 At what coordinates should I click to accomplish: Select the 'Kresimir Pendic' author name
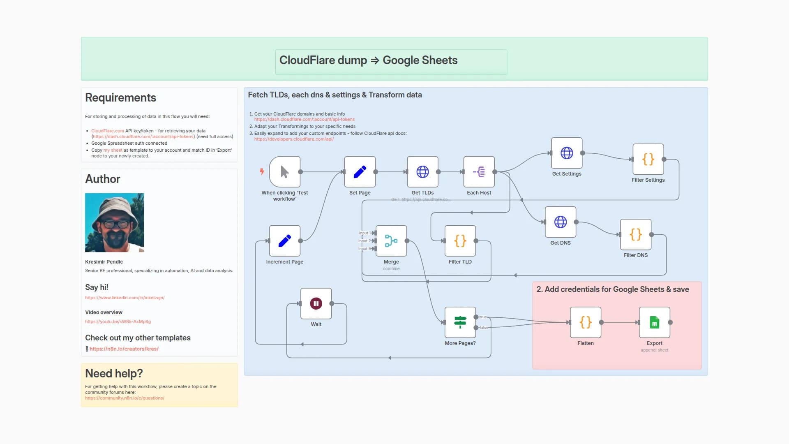(x=104, y=262)
